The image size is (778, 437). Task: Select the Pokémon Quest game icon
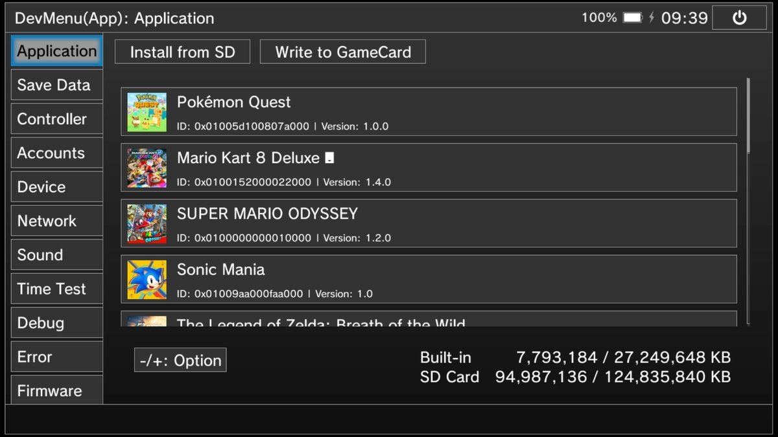point(147,112)
